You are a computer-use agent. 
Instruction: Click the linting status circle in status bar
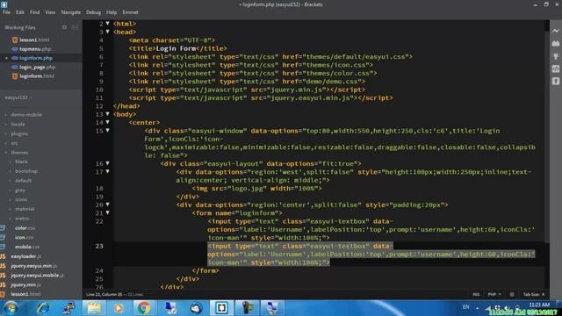(x=512, y=295)
